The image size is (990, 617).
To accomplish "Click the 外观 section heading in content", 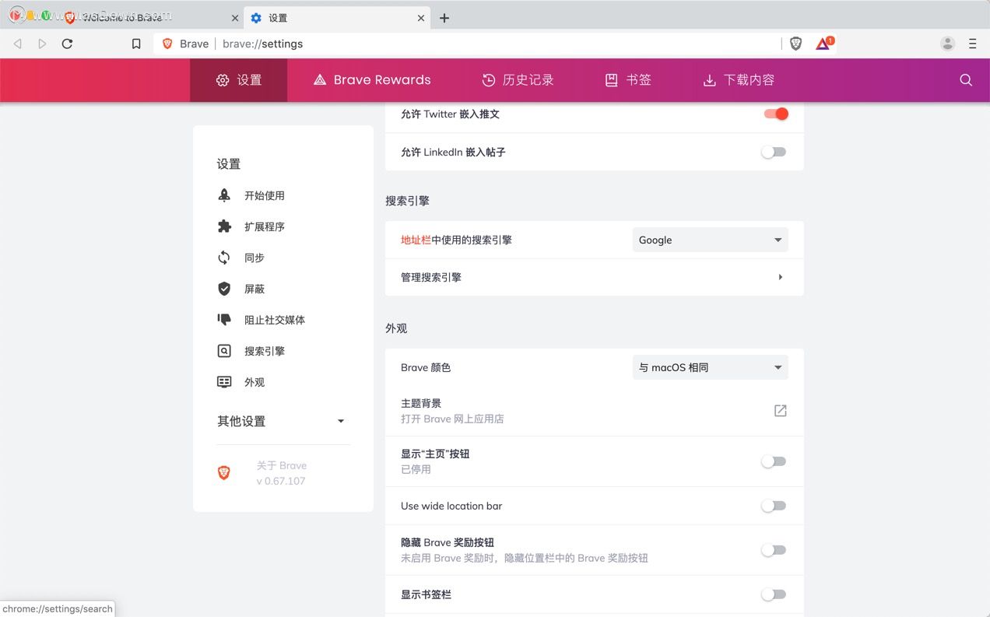I will click(x=396, y=328).
